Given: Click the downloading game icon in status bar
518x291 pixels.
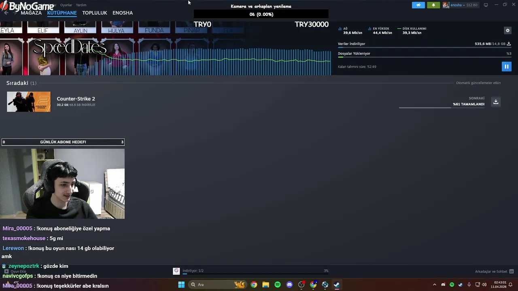Looking at the screenshot, I should click(x=176, y=271).
